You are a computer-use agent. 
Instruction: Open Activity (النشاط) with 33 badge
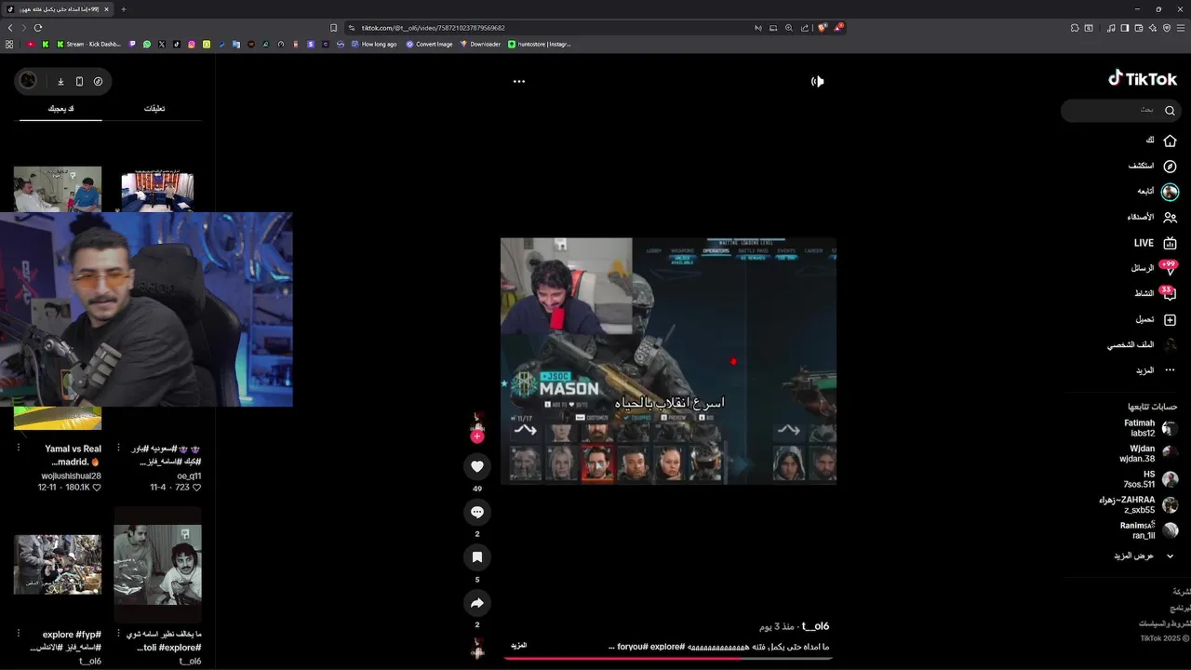point(1156,293)
